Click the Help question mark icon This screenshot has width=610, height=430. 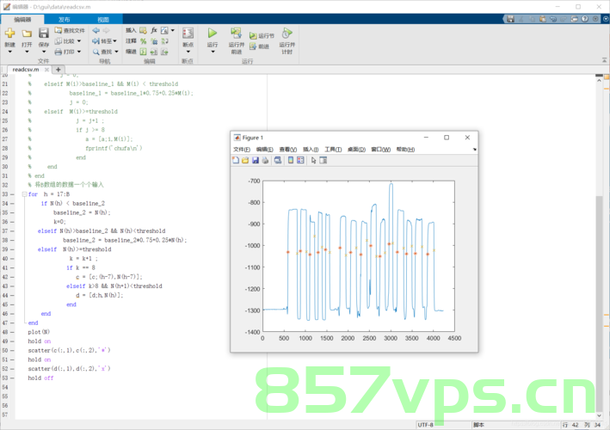tap(585, 19)
